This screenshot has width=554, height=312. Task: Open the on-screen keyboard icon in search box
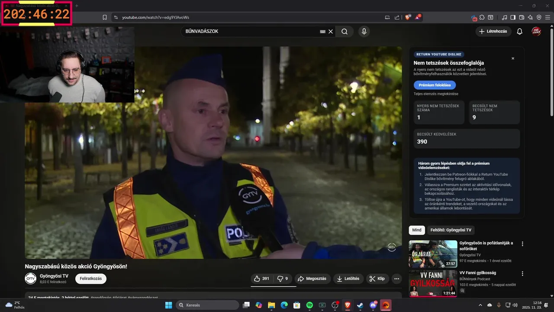[322, 31]
